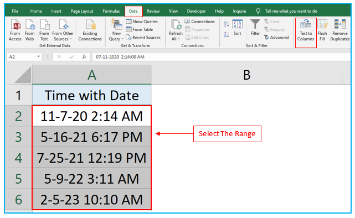This screenshot has height=218, width=355.
Task: Sort A to Z ascending
Action: click(x=227, y=24)
